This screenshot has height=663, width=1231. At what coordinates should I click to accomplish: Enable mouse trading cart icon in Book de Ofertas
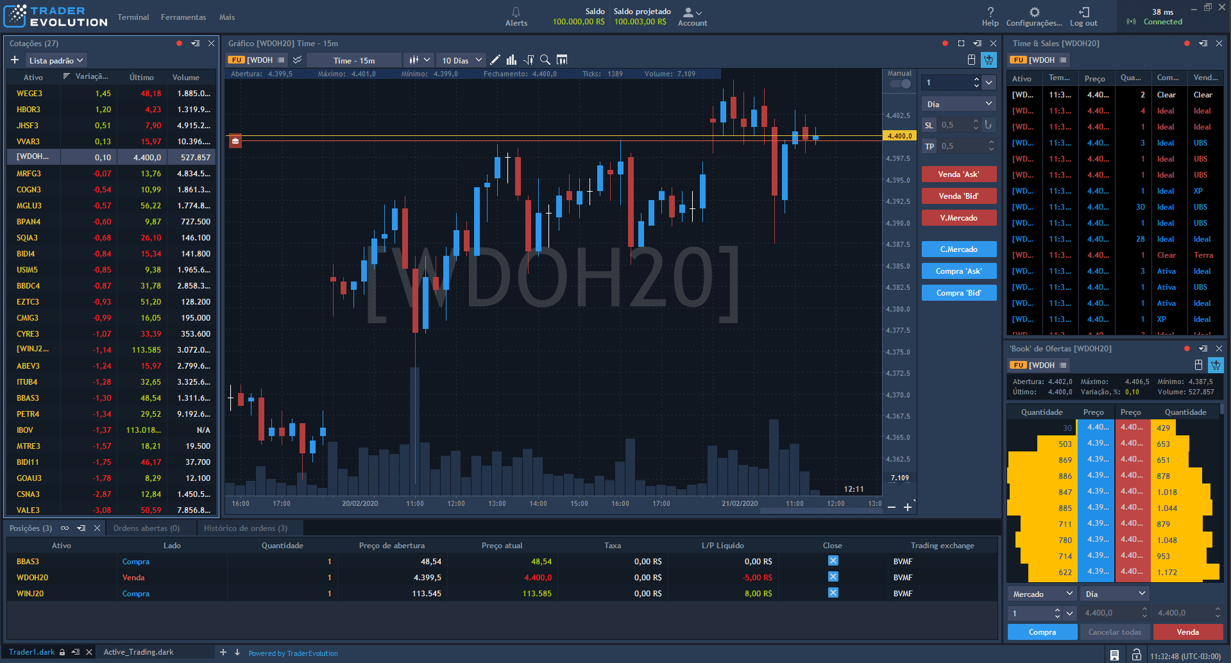pyautogui.click(x=1216, y=365)
